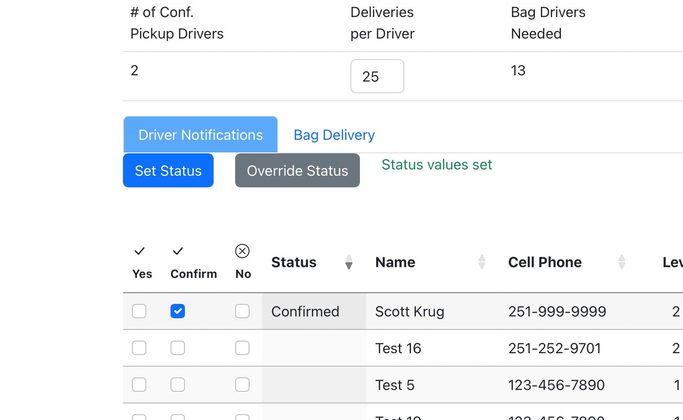Click the Confirm column checkmark icon
683x420 pixels.
tap(178, 251)
